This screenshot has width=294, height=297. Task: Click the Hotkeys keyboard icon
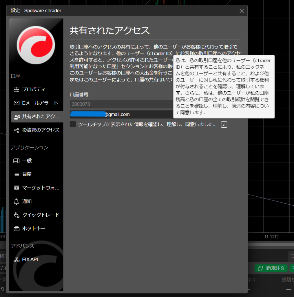pos(17,229)
